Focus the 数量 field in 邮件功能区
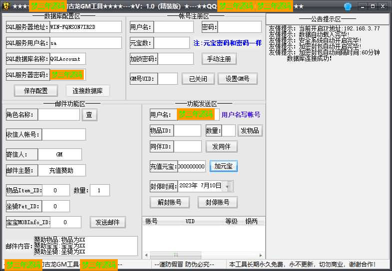Image resolution: width=392 pixels, height=271 pixels. [x=99, y=190]
